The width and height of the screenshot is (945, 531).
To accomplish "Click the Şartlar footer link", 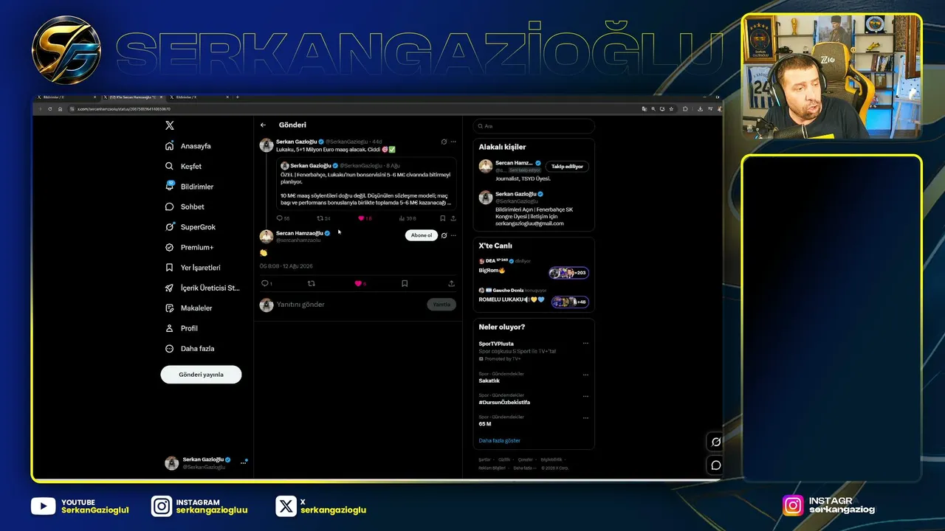I will pyautogui.click(x=484, y=459).
